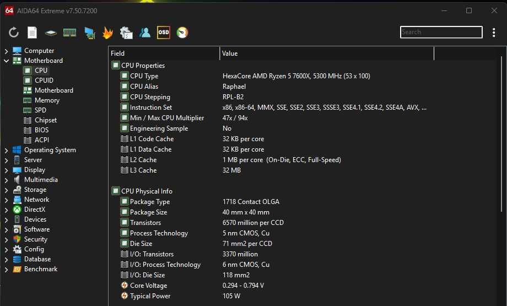Expand the Computer tree node
This screenshot has height=306, width=507.
(6, 51)
